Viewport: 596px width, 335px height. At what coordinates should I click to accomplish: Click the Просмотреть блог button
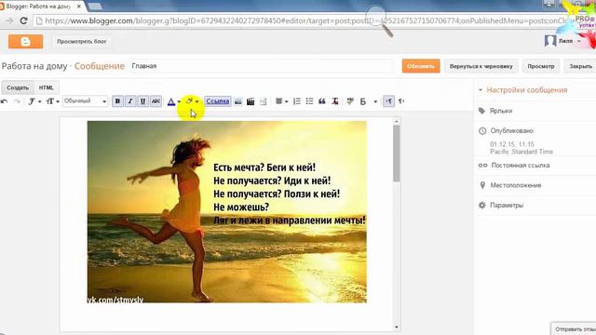pyautogui.click(x=82, y=41)
